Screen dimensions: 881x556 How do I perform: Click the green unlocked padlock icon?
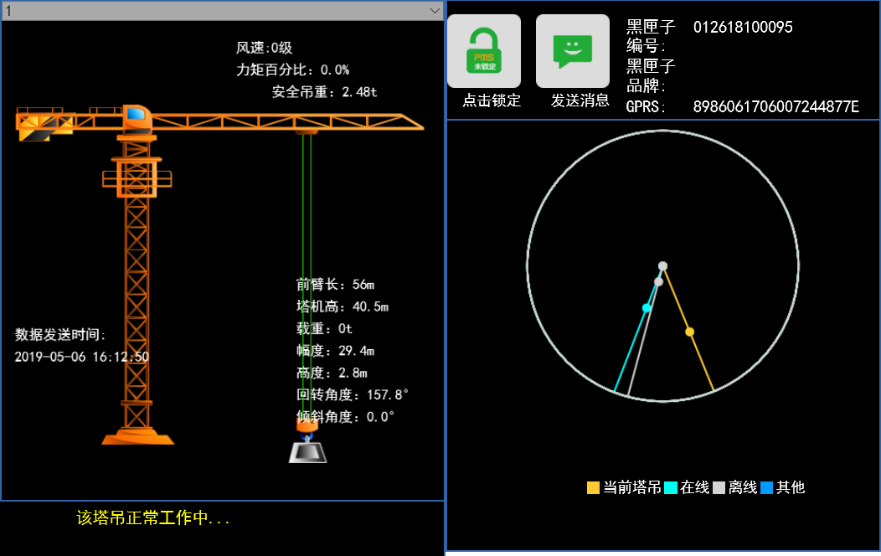[x=483, y=50]
